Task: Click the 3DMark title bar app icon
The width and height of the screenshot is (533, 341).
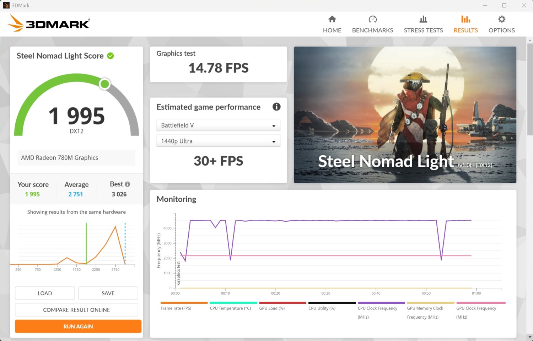Action: pos(6,5)
